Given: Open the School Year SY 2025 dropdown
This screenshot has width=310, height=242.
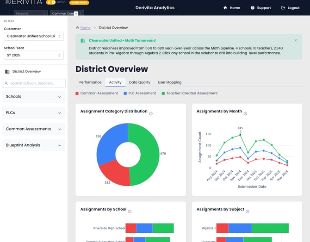Looking at the screenshot, I should [x=34, y=55].
